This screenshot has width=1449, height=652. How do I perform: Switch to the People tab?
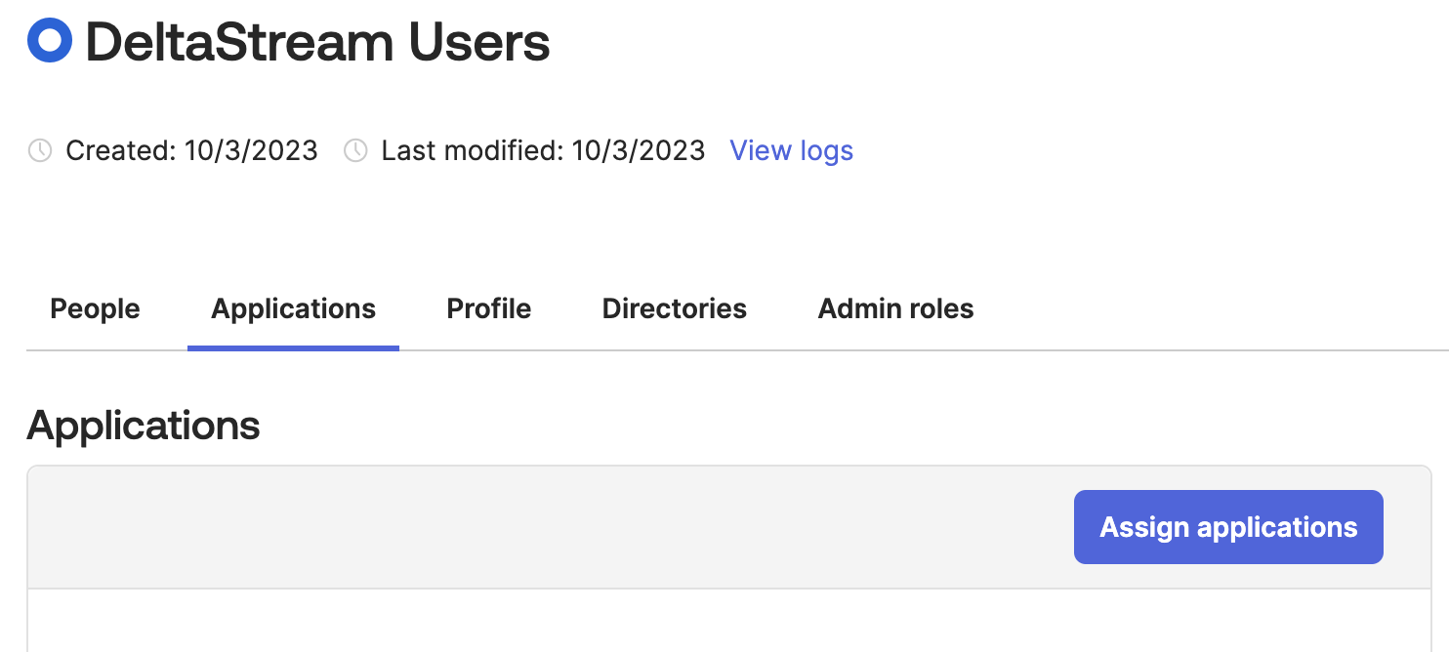[95, 309]
